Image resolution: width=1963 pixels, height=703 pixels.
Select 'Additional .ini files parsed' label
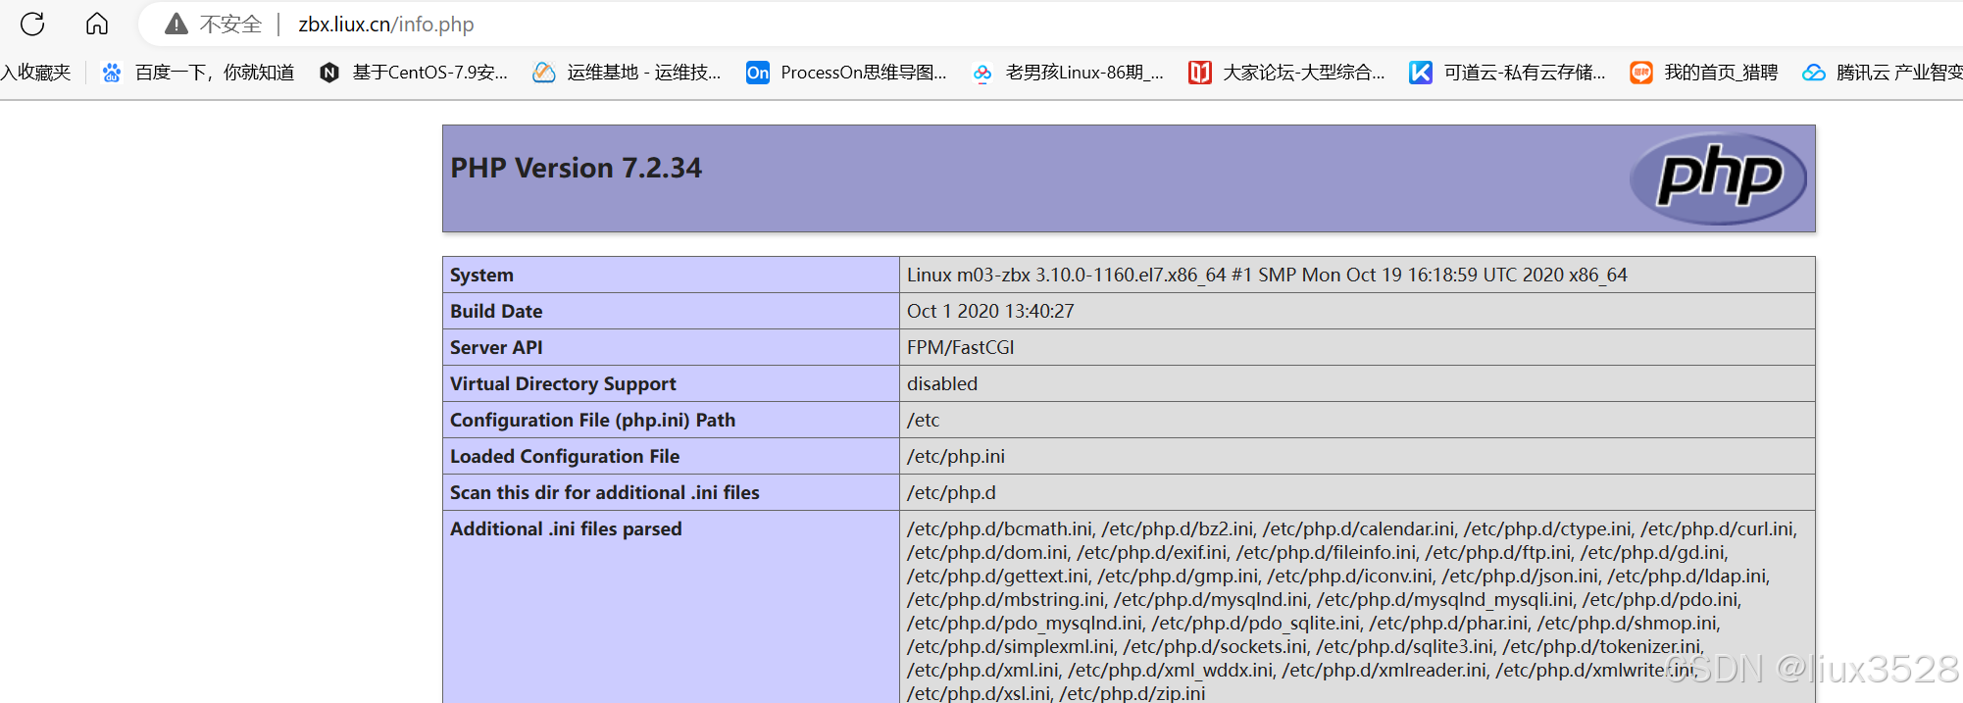tap(566, 529)
